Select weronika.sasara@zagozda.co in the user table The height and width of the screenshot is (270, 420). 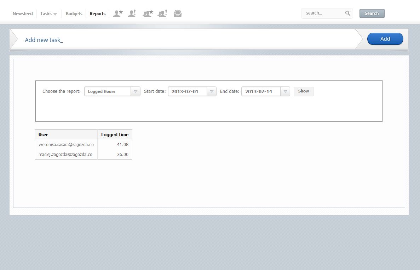tap(66, 144)
